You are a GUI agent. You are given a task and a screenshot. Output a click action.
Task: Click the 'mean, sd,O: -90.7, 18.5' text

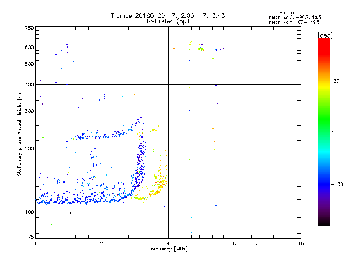(295, 17)
